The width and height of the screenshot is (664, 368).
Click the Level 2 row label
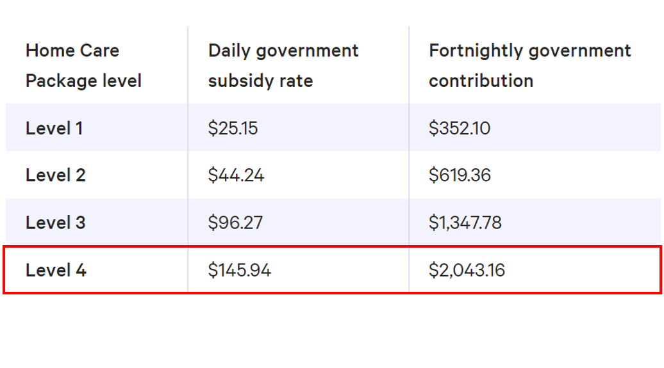coord(56,175)
